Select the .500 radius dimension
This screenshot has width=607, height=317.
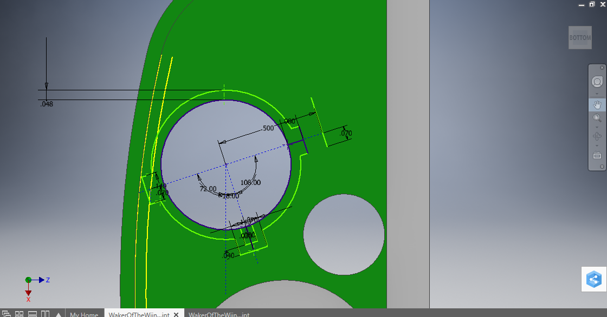268,128
